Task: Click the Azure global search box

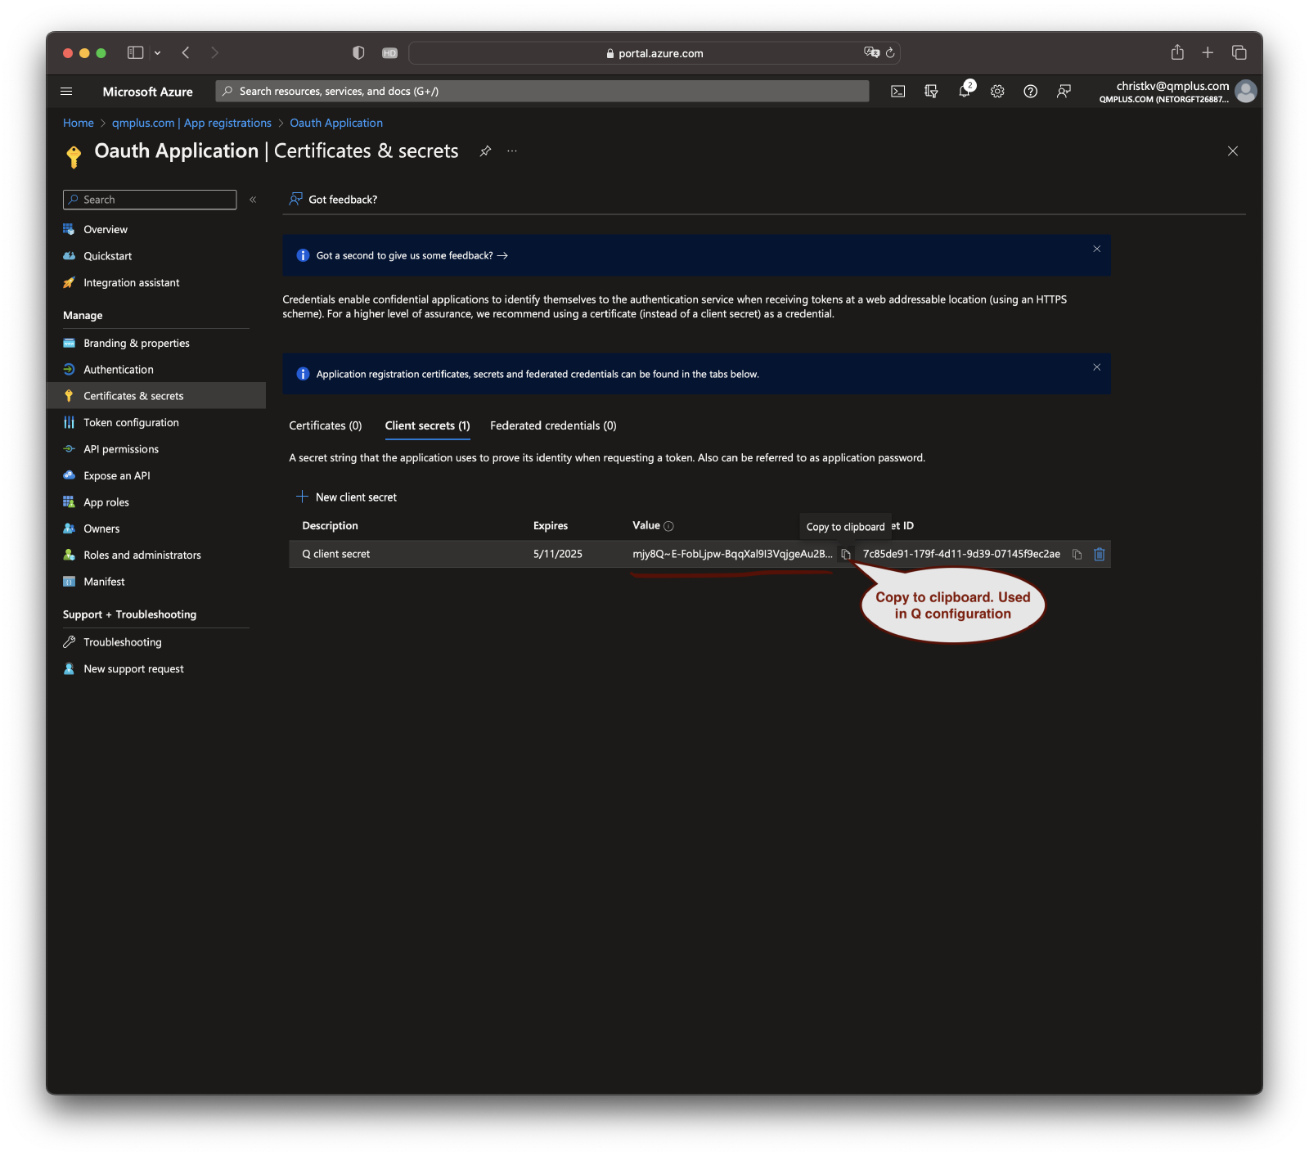Action: pos(542,92)
